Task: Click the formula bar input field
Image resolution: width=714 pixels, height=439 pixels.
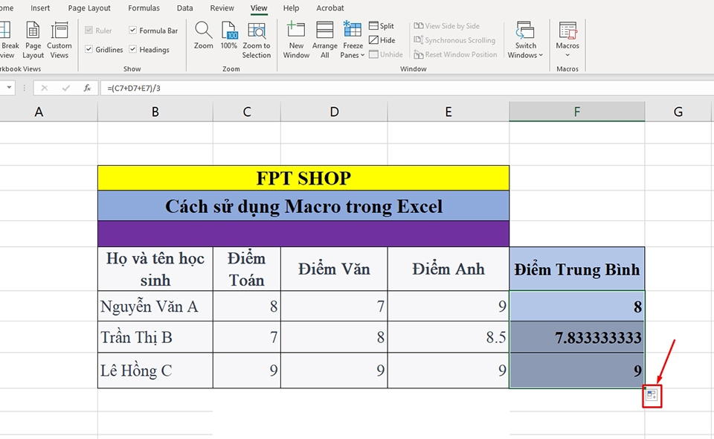Action: tap(405, 88)
